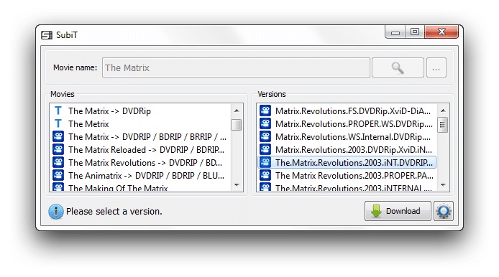Click camera icon beside 'The Animatrix'

click(58, 175)
